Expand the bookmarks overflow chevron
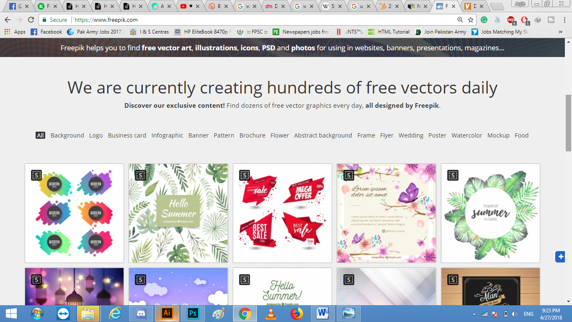The image size is (572, 322). point(560,32)
